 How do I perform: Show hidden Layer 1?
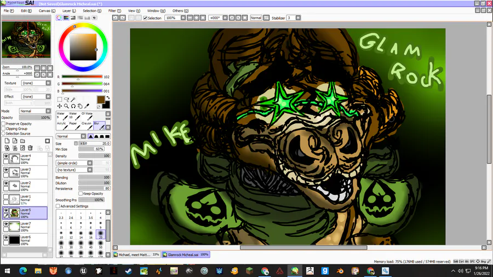(x=6, y=197)
